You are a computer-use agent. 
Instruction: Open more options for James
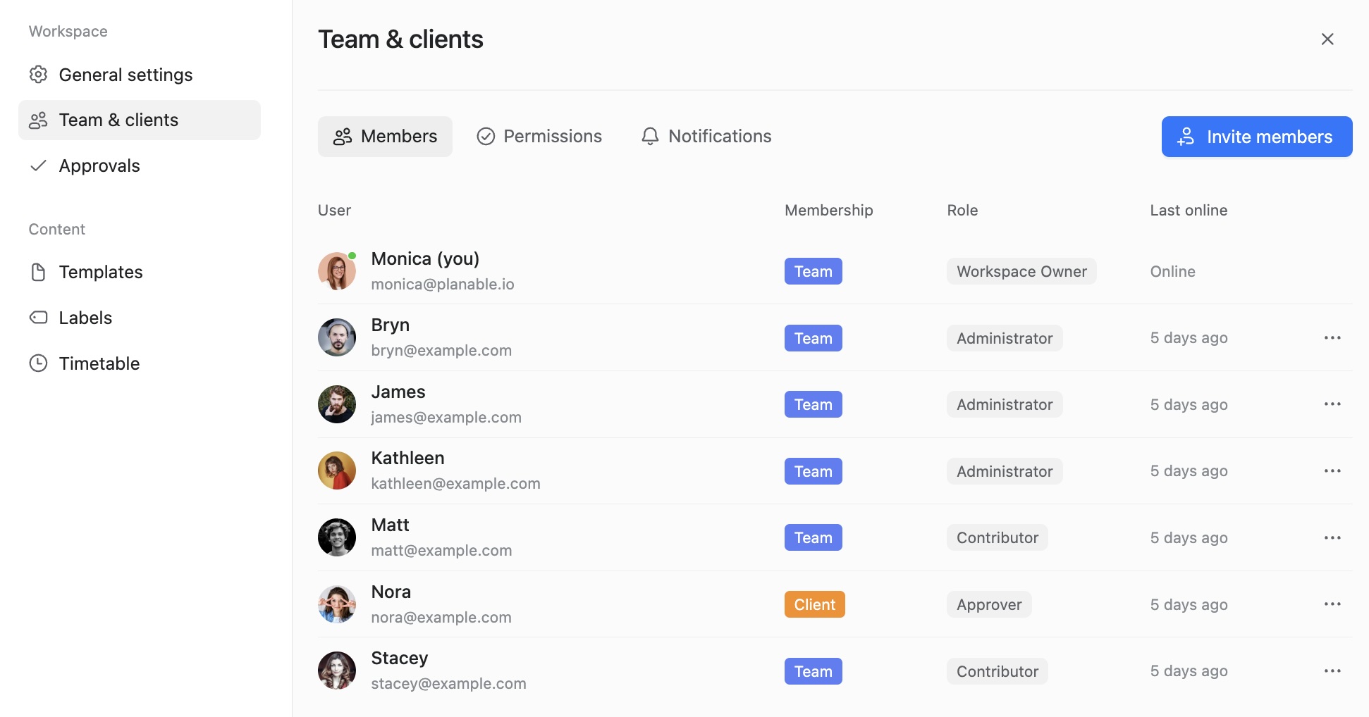coord(1332,404)
